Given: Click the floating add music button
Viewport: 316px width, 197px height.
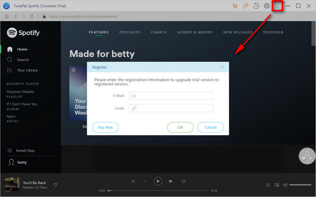Looking at the screenshot, I should tap(307, 156).
